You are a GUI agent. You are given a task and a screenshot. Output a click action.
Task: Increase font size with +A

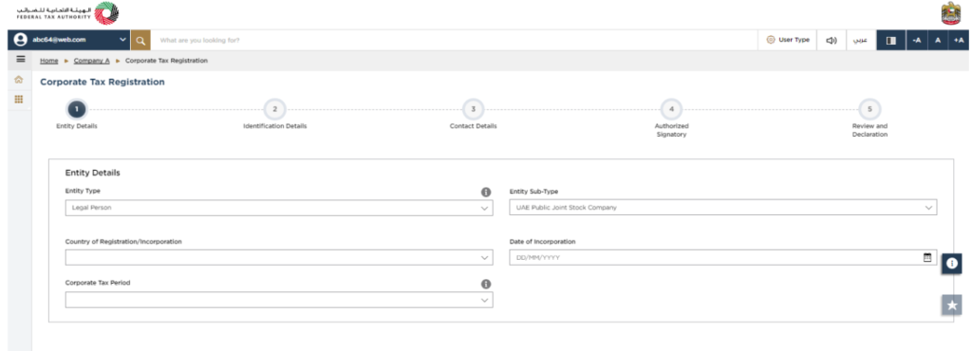tap(959, 40)
